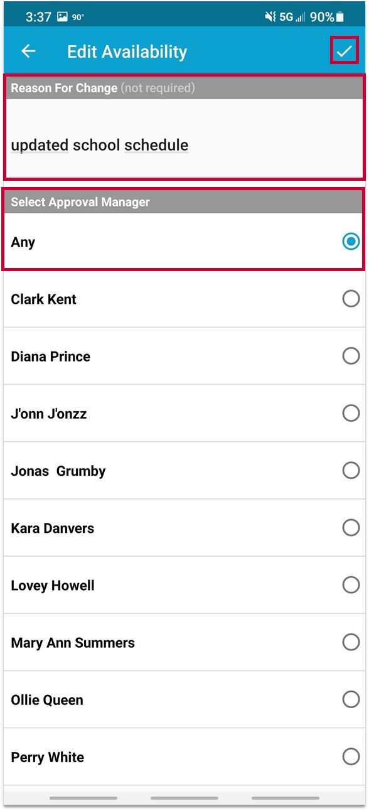
Task: Tap the Edit Availability title
Action: coord(127,51)
